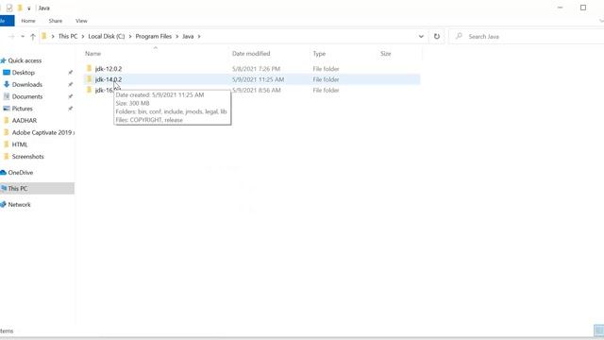Screen dimensions: 604x340
Task: Click the Forward navigation arrow
Action: 11,36
